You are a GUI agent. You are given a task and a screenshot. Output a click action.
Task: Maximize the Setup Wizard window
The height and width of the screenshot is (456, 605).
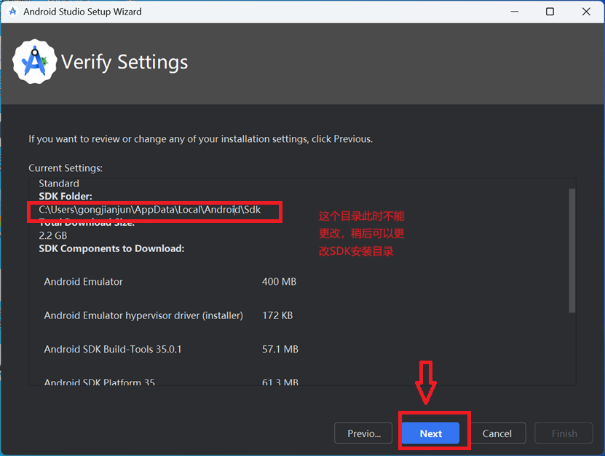[x=550, y=12]
